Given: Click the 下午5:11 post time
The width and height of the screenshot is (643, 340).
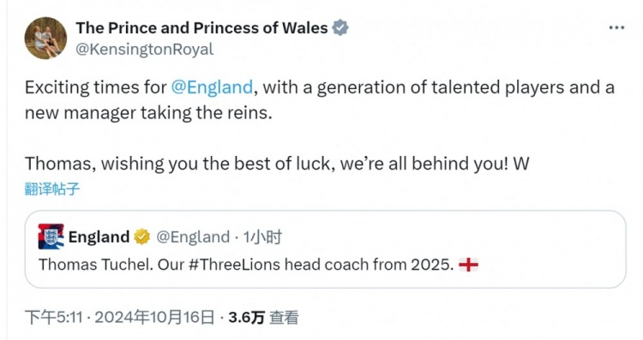Looking at the screenshot, I should [x=54, y=318].
